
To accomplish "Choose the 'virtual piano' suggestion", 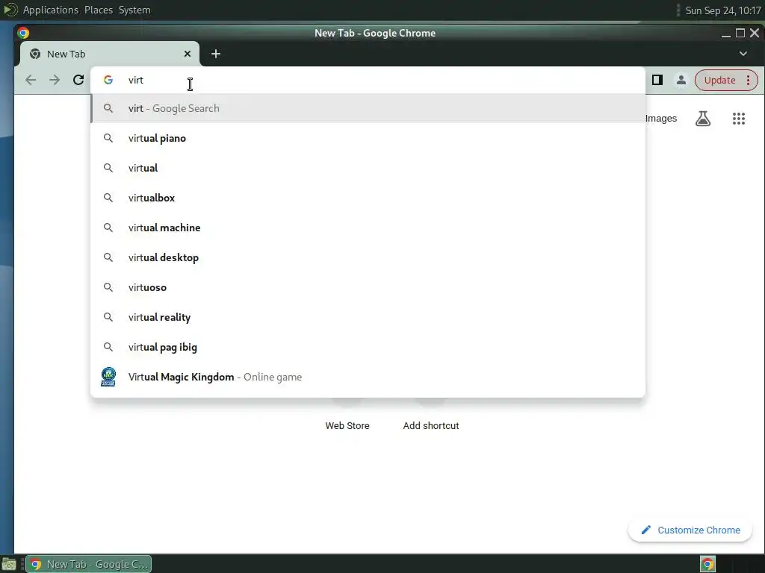I will (x=368, y=138).
